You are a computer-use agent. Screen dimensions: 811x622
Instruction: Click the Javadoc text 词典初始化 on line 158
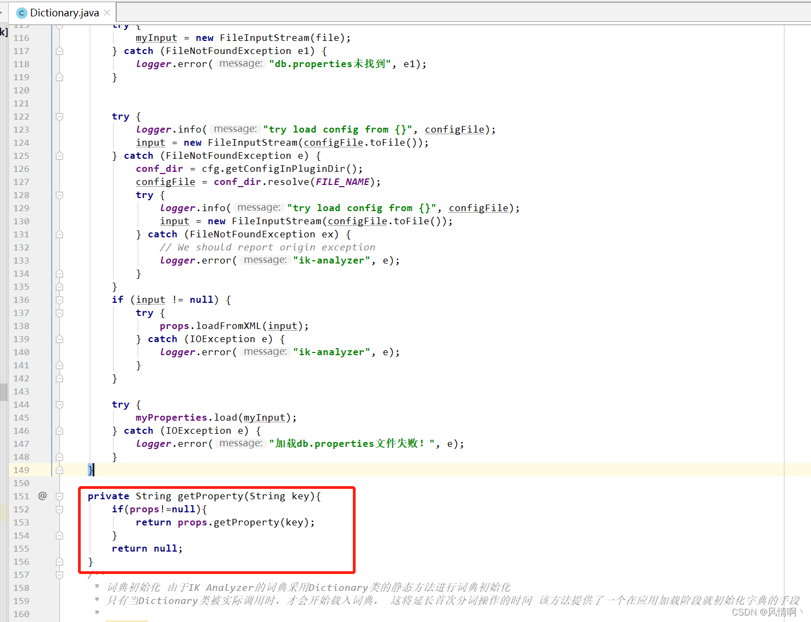pos(134,588)
